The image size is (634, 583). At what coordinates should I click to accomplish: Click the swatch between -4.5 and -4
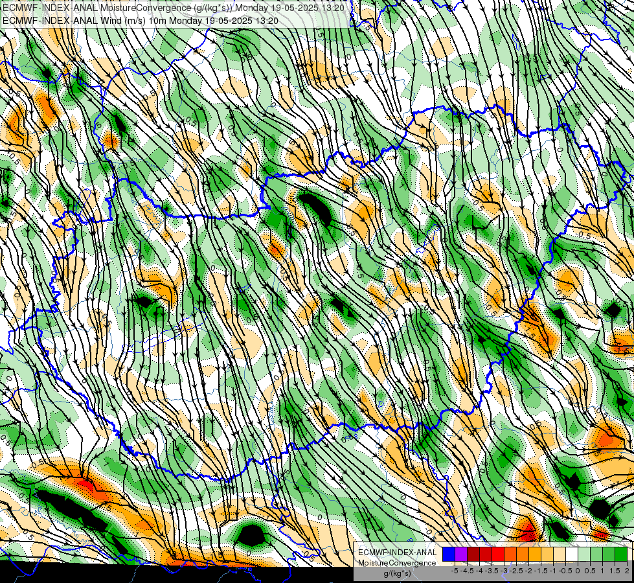pos(473,554)
